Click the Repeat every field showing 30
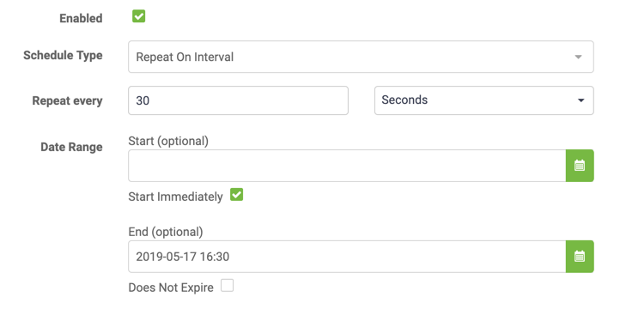 click(238, 100)
